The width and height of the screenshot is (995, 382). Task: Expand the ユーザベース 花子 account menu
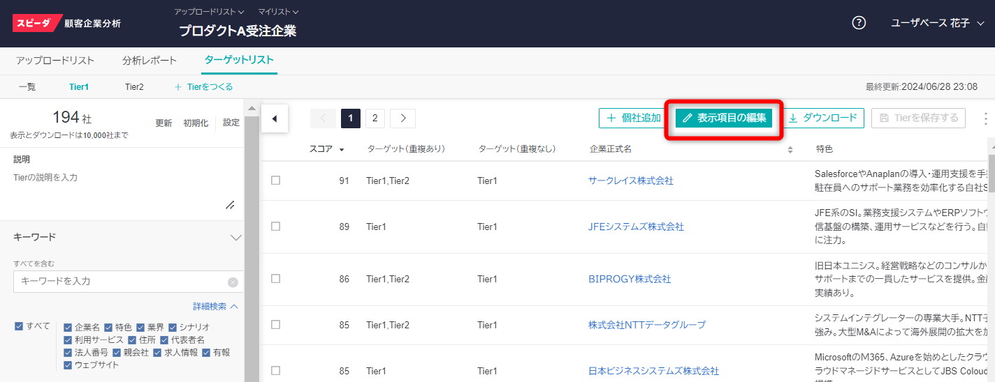(x=937, y=23)
